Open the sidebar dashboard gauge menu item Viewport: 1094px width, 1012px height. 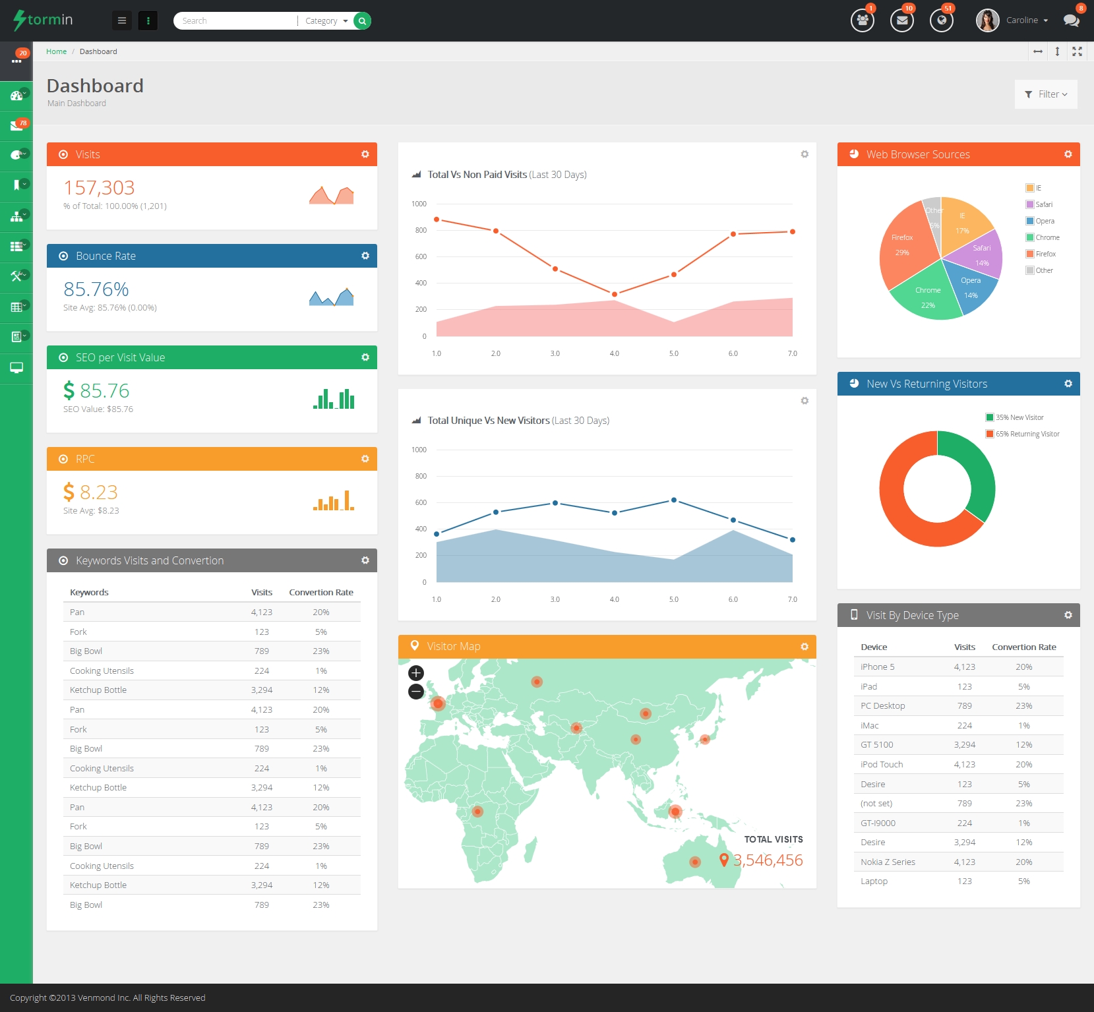(16, 96)
